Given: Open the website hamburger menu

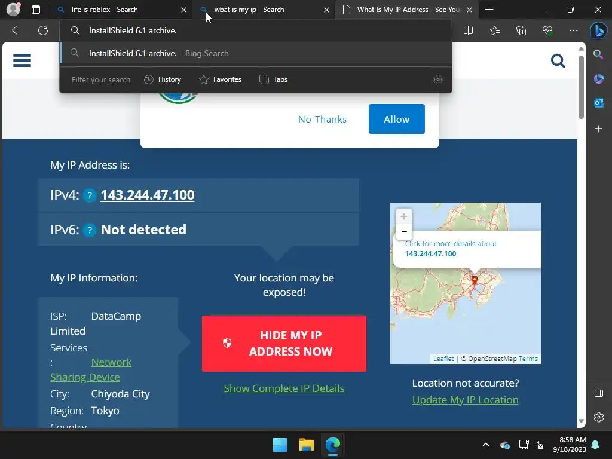Looking at the screenshot, I should [22, 60].
